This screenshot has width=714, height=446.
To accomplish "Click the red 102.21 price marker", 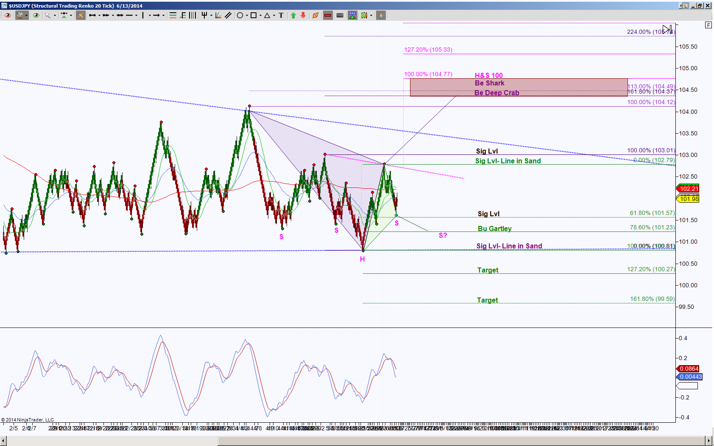I will tap(688, 189).
